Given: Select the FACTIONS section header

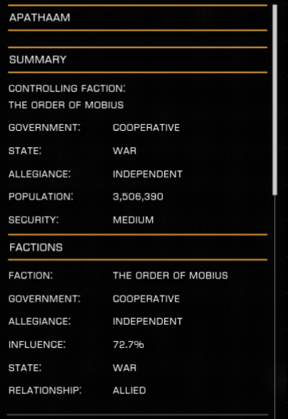Looking at the screenshot, I should pyautogui.click(x=36, y=247).
